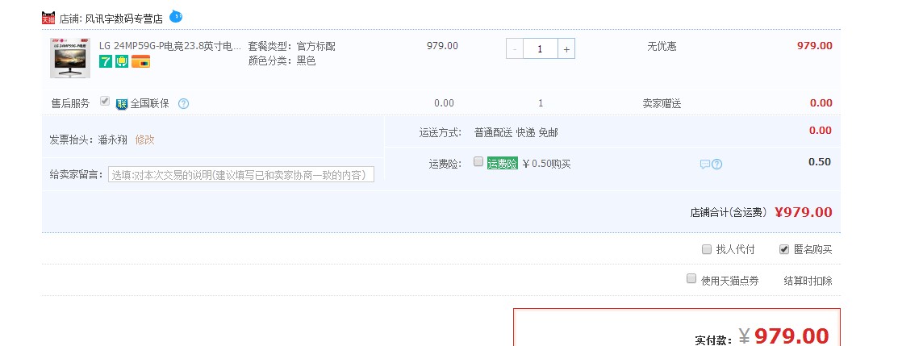
Task: Click the orange credit card badge
Action: 140,61
